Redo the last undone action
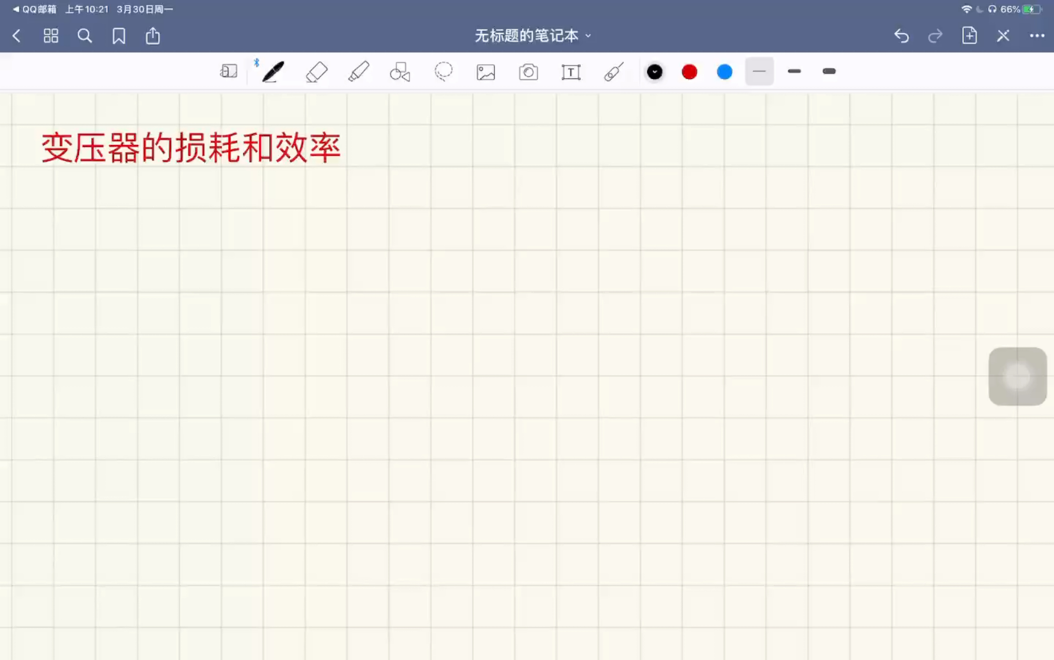The image size is (1054, 660). (x=935, y=36)
